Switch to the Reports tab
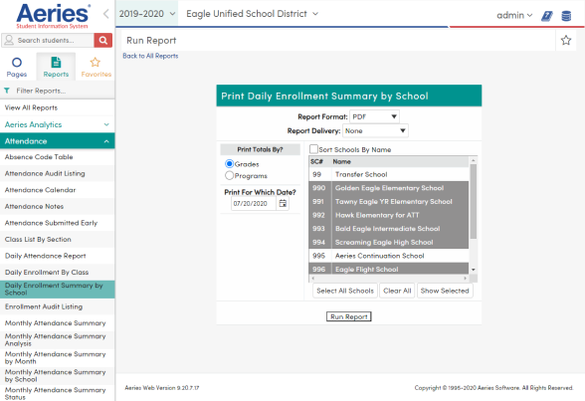This screenshot has height=401, width=585. [56, 67]
